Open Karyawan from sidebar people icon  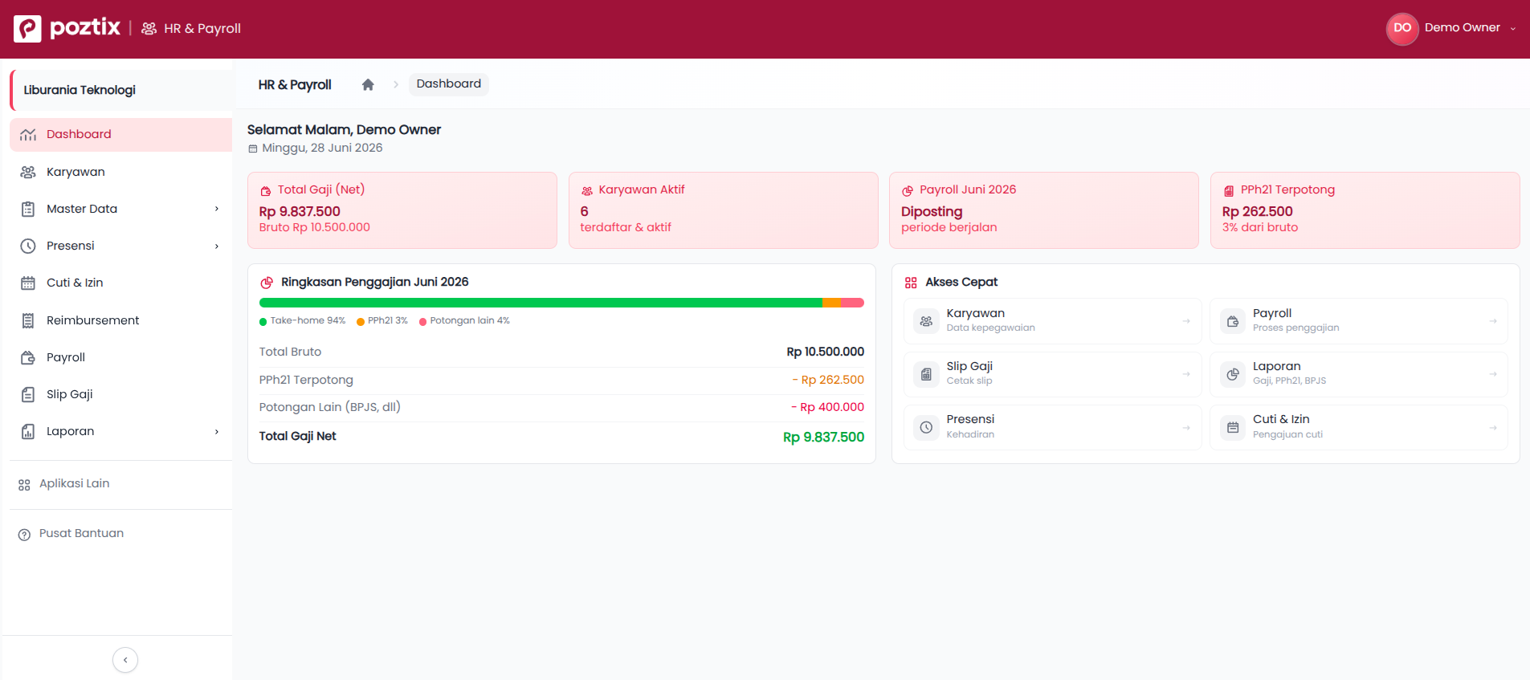coord(28,172)
